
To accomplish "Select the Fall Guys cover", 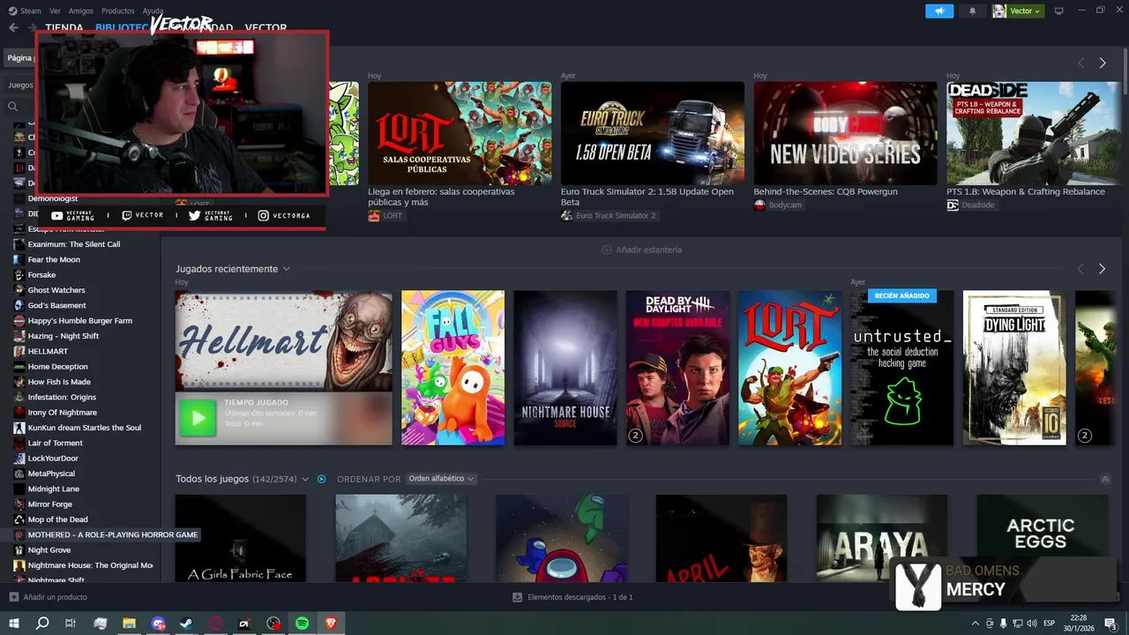I will tap(452, 368).
